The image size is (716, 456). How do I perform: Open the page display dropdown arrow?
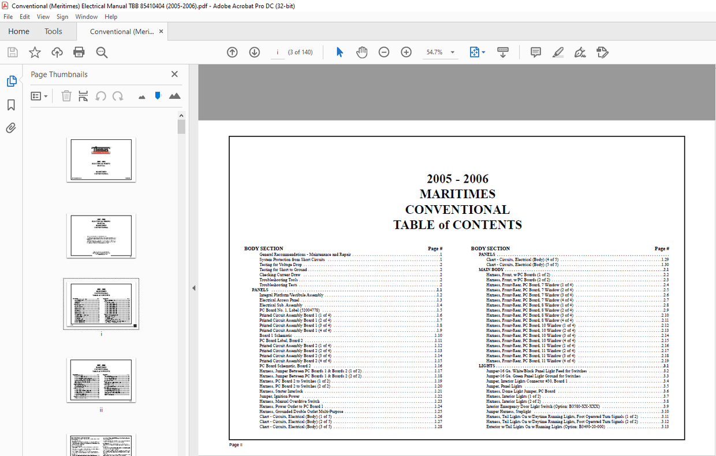click(484, 52)
